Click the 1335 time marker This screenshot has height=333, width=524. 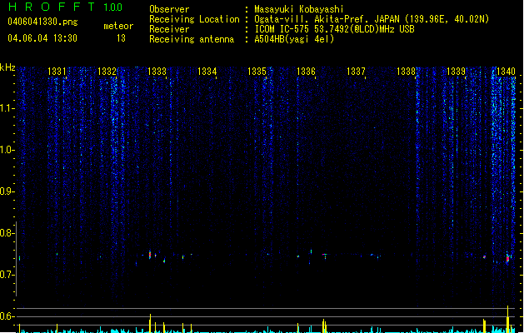click(257, 72)
